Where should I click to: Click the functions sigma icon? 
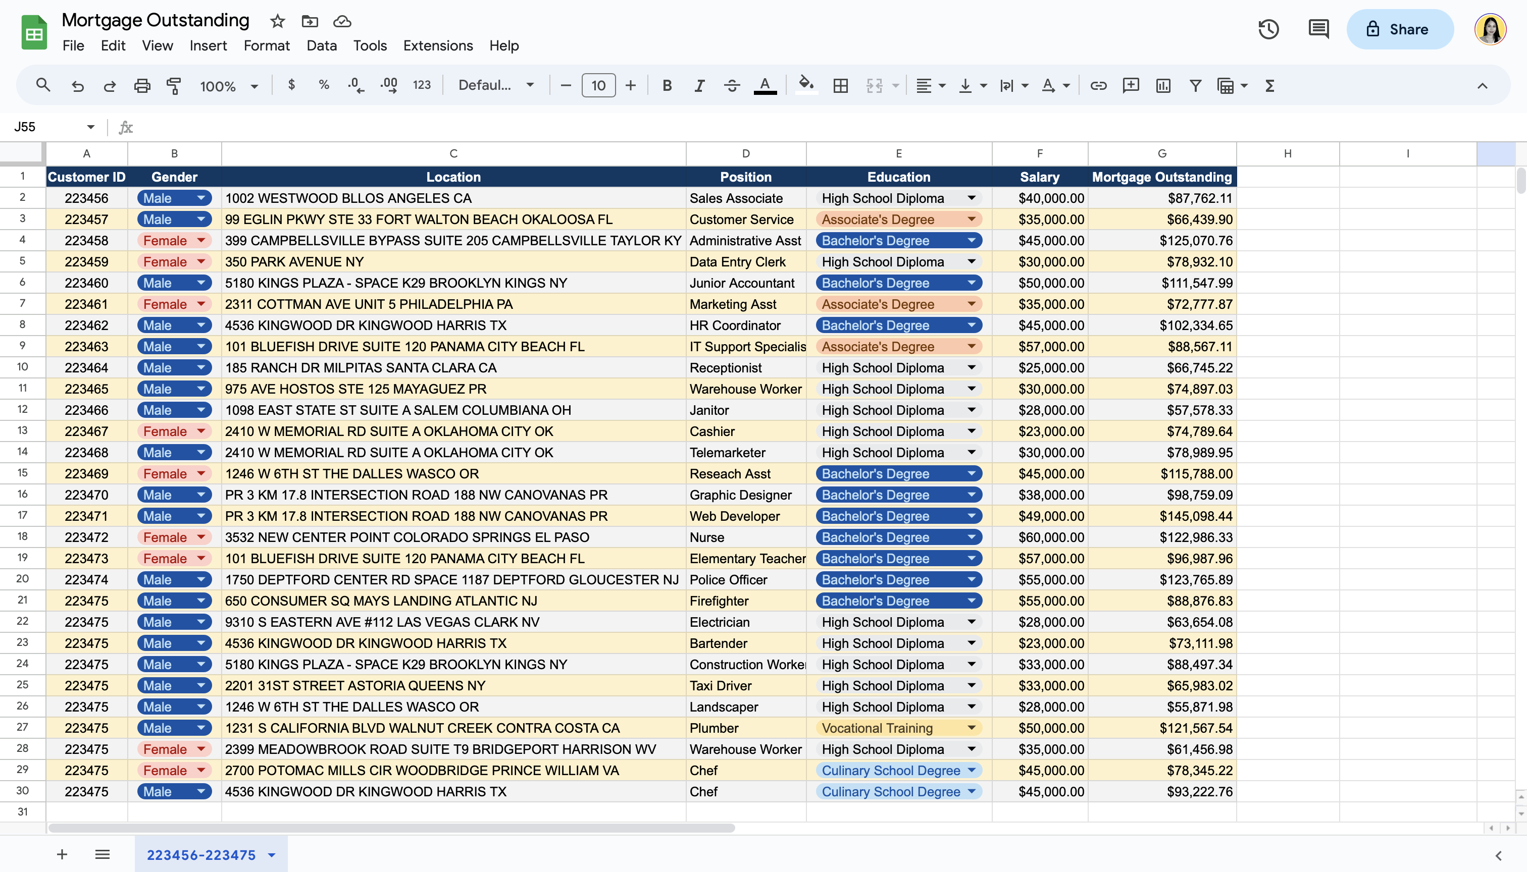[x=1269, y=86]
